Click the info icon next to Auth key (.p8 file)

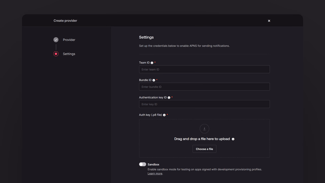[164, 115]
